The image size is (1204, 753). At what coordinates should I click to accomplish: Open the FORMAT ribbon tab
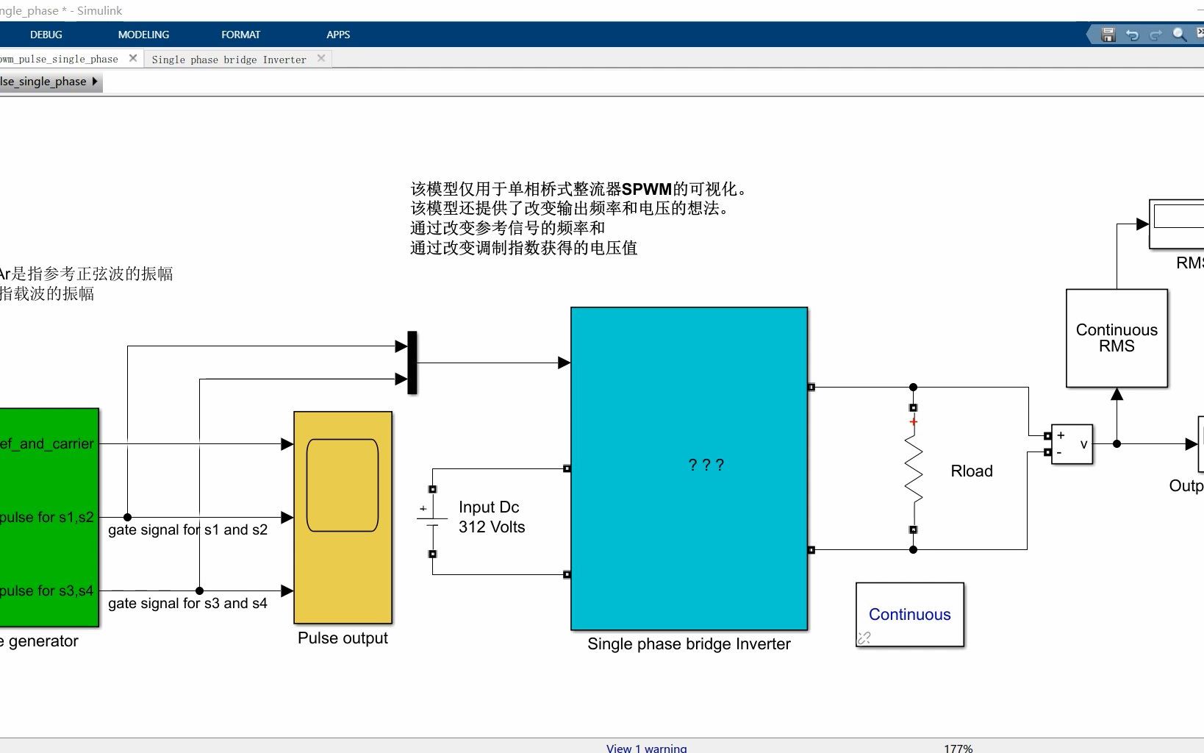tap(240, 35)
